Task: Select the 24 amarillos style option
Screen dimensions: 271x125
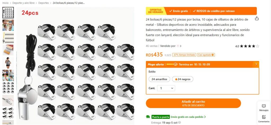Action: click(159, 79)
